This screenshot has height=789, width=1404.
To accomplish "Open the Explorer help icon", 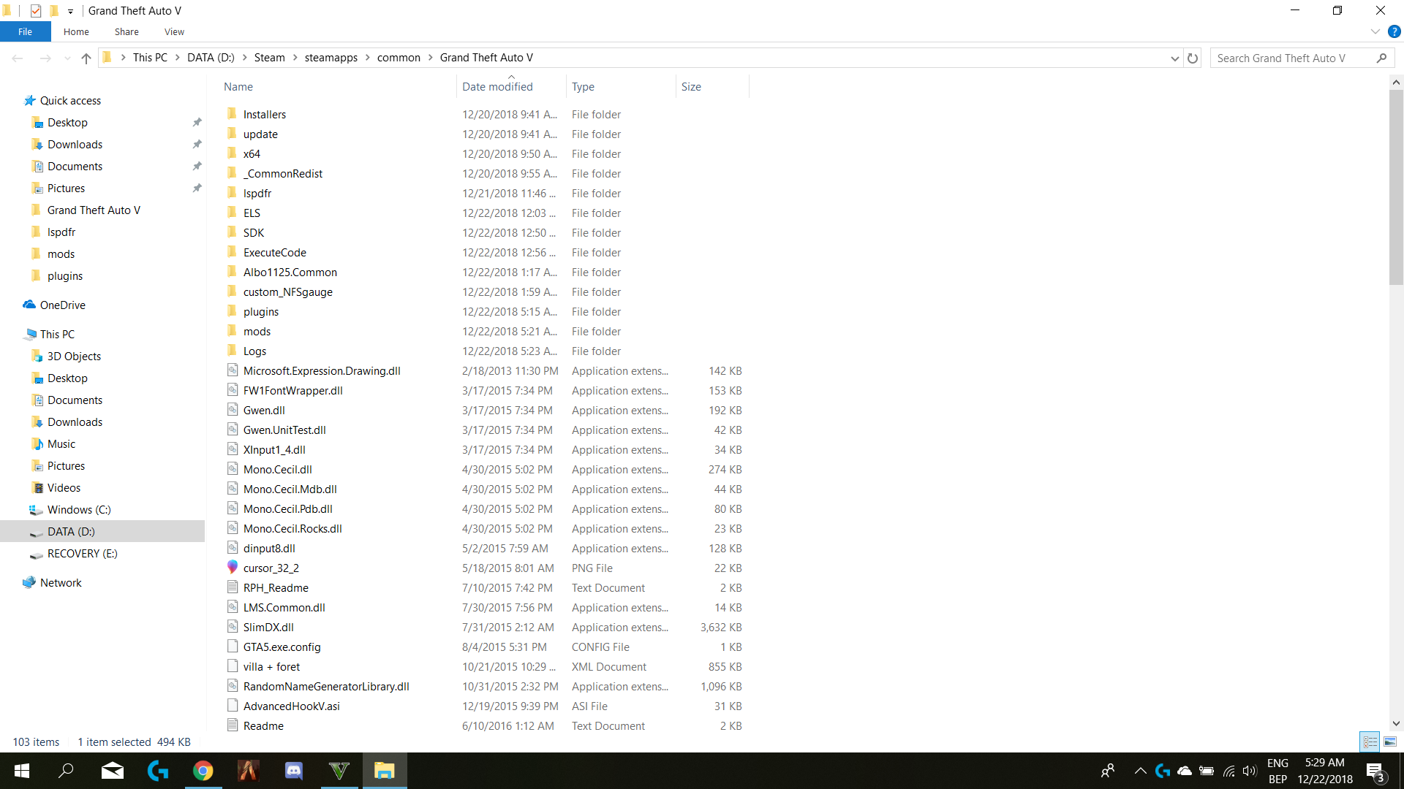I will (1394, 31).
